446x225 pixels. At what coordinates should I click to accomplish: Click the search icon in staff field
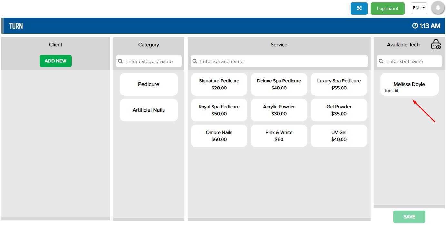tap(381, 61)
